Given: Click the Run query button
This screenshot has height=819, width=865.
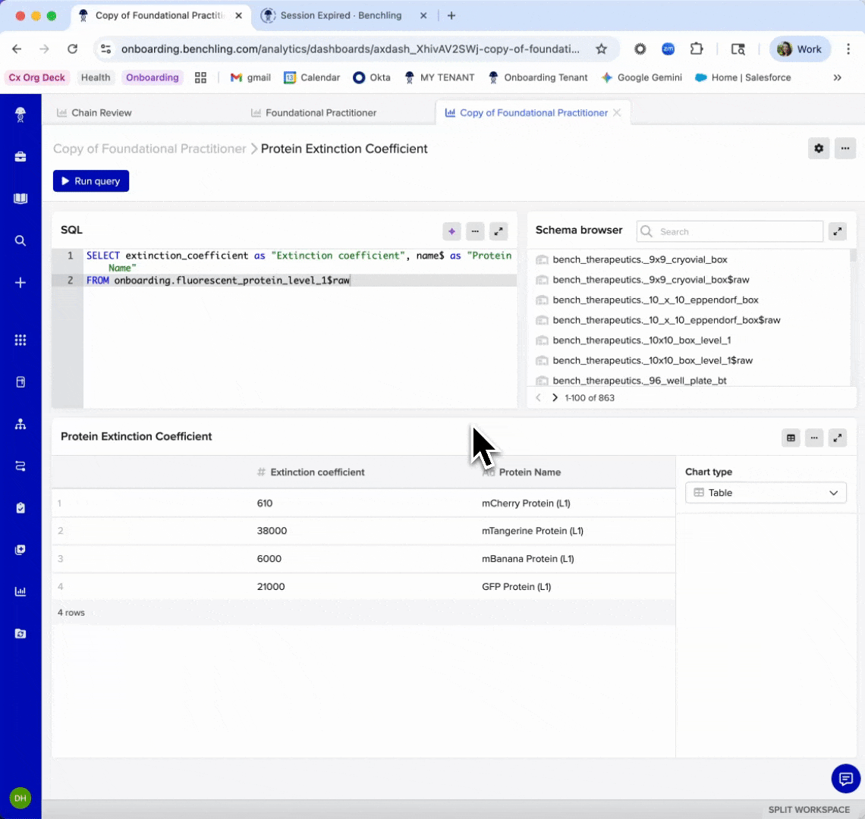Looking at the screenshot, I should [91, 181].
